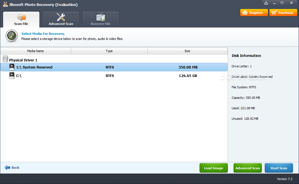The width and height of the screenshot is (299, 184).
Task: Click the Select Media For Recovery heading
Action: [43, 34]
